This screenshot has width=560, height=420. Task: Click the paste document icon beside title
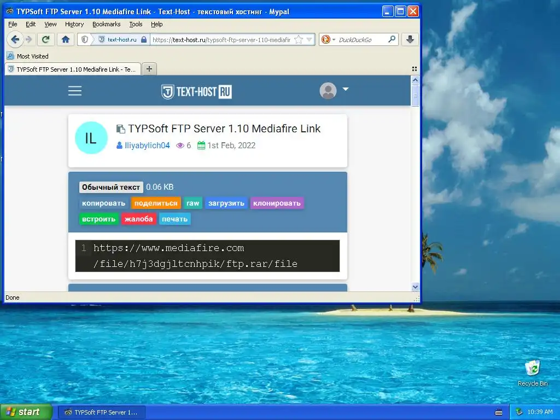pos(121,129)
